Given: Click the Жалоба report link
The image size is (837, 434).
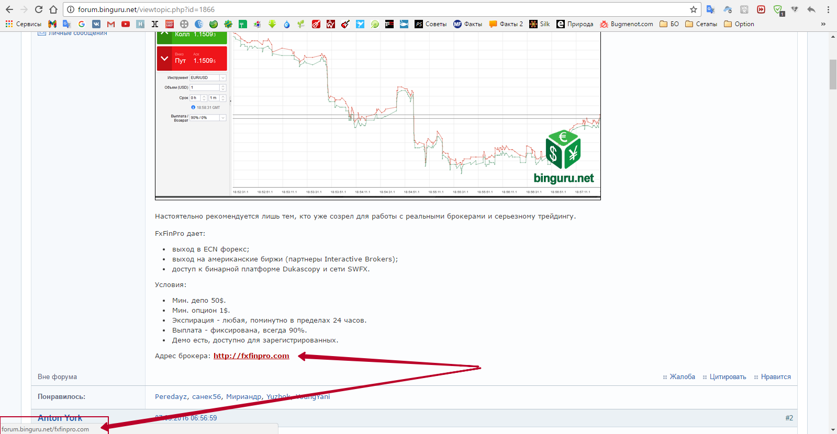Looking at the screenshot, I should [682, 376].
